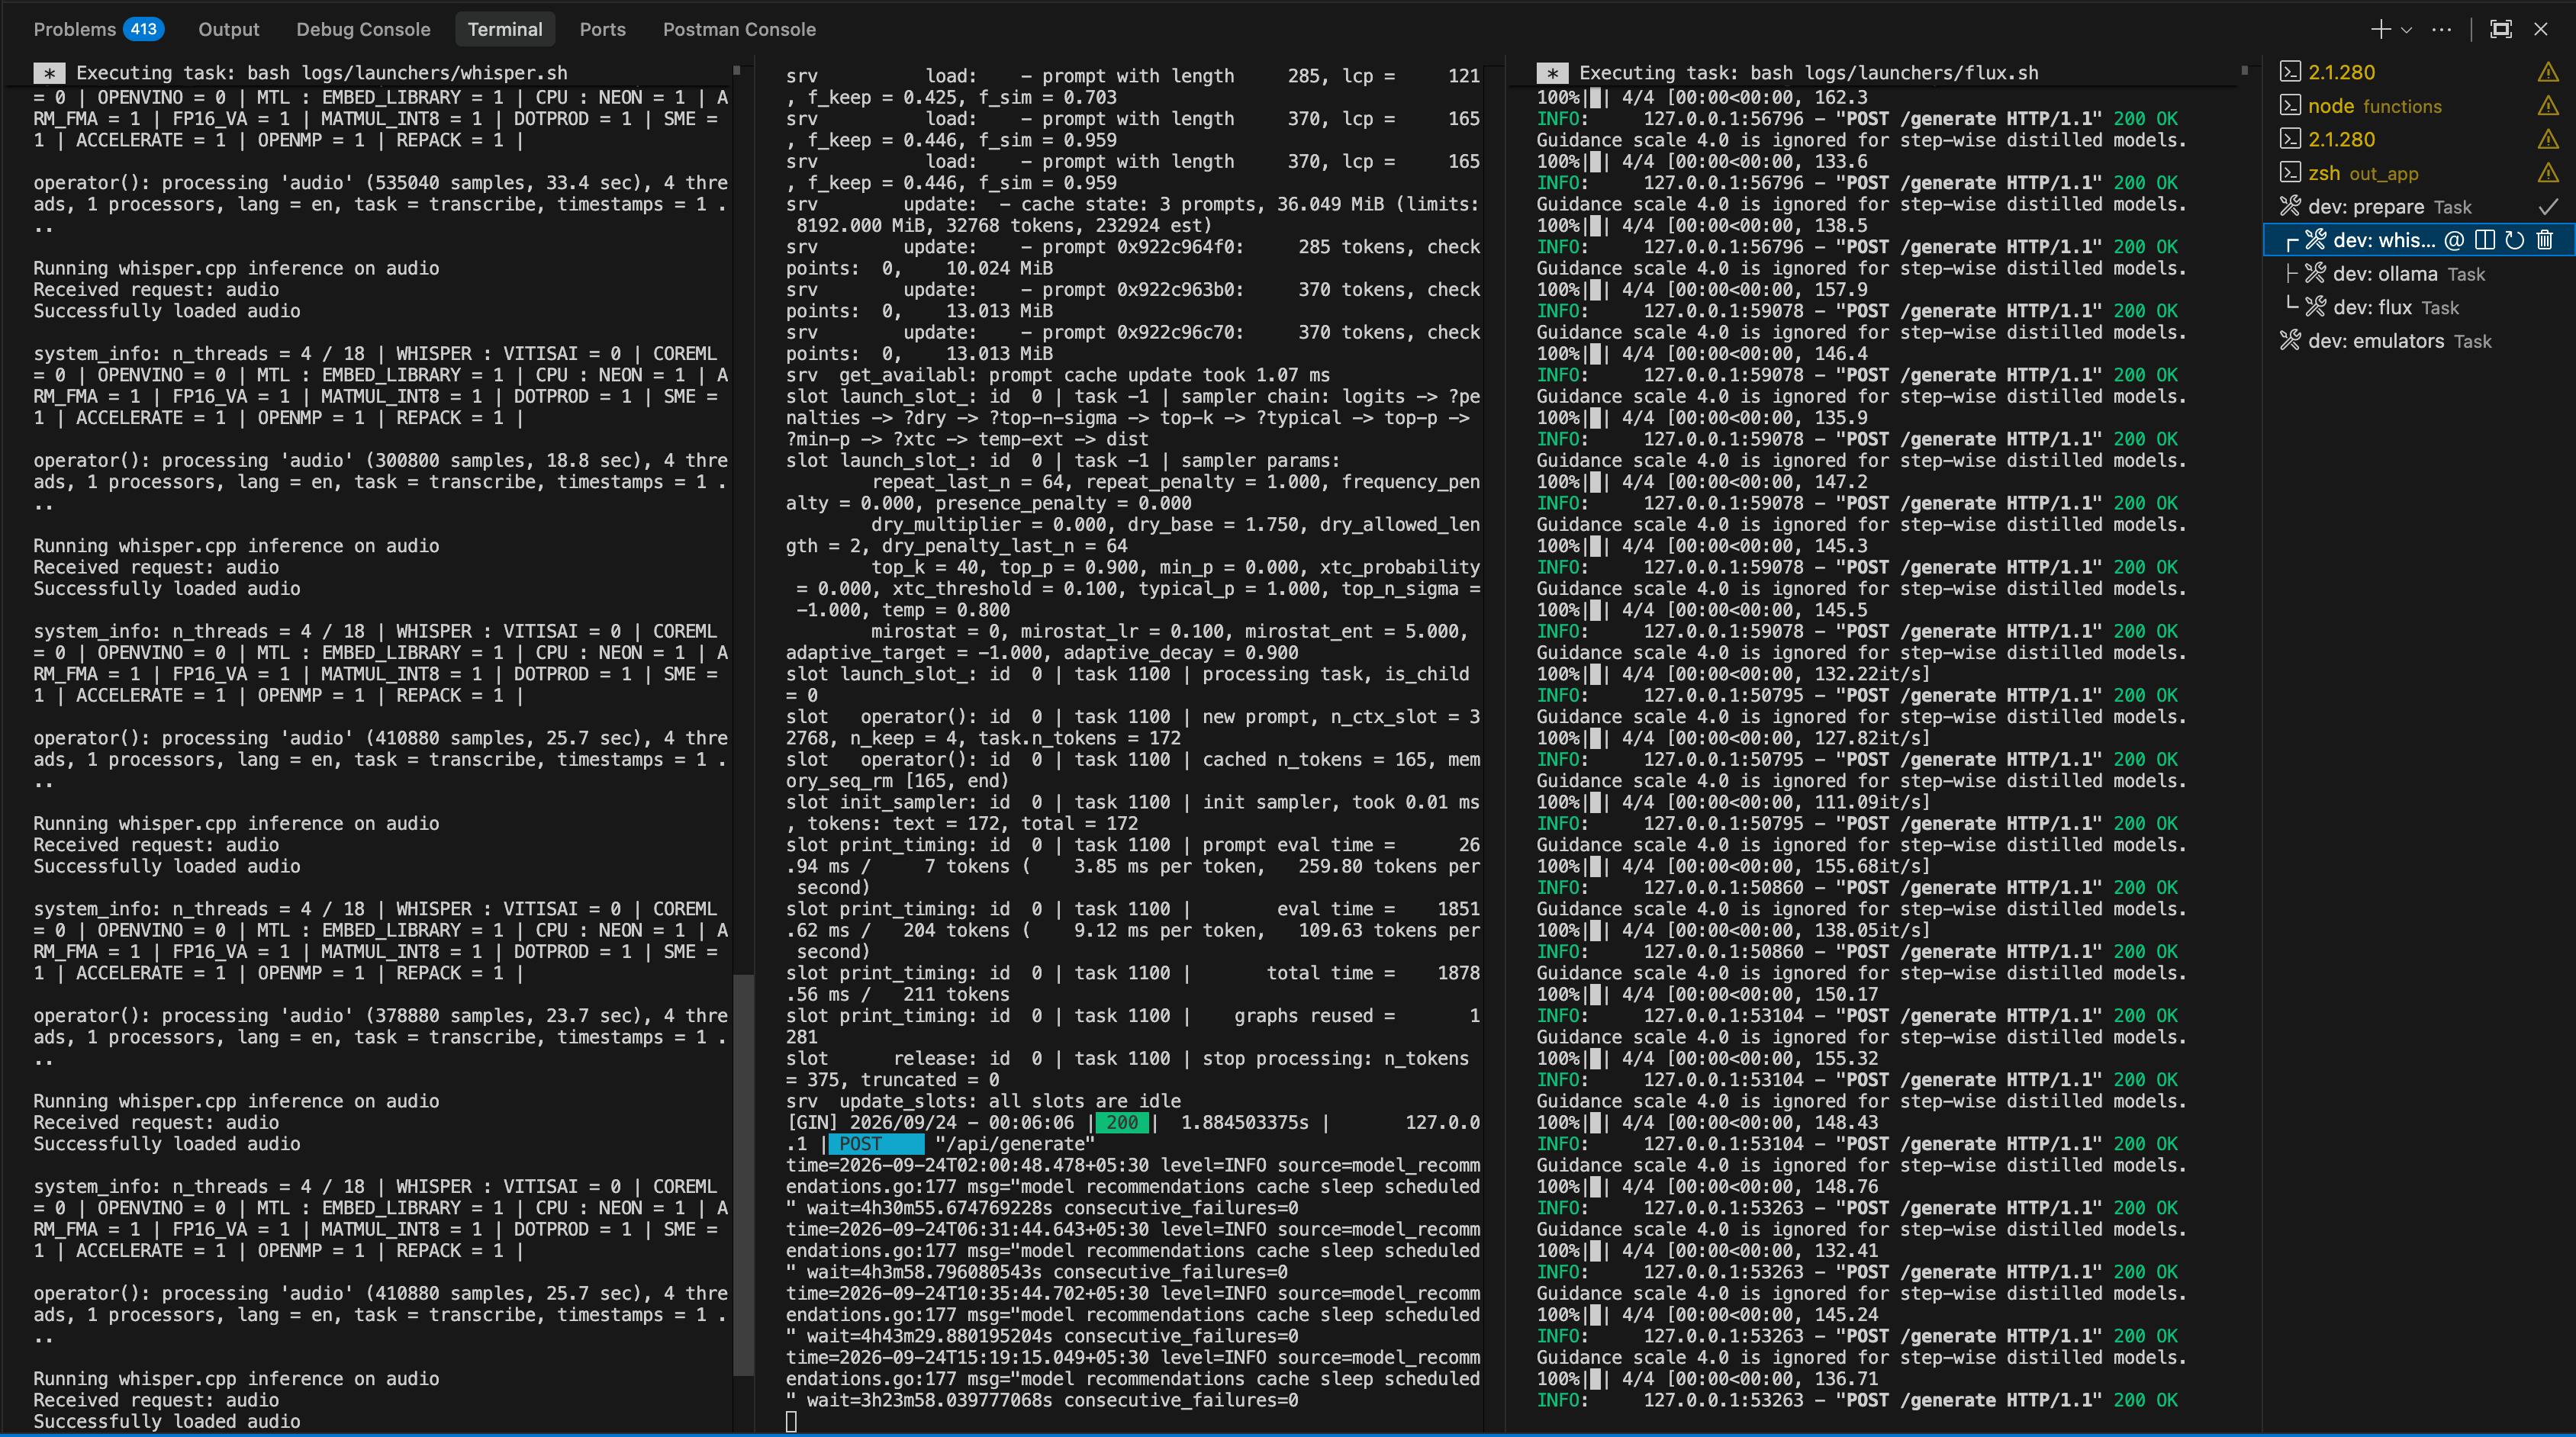
Task: Split the dev: whisper terminal
Action: click(2485, 239)
